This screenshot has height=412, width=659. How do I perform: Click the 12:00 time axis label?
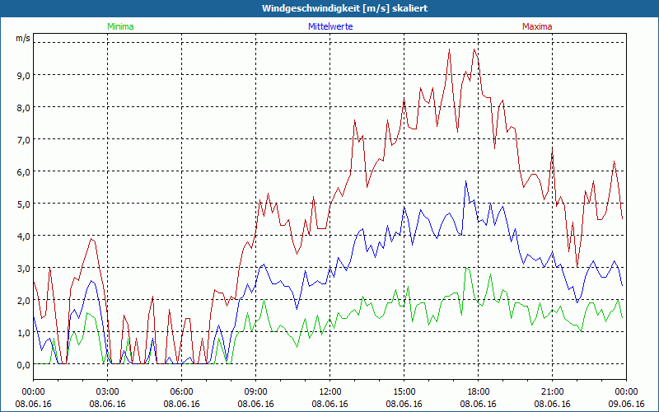pos(330,392)
